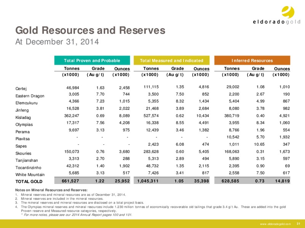Viewport: 305px width, 228px height.
Task: Open the www.eldoradogold.com link in footer
Action: pyautogui.click(x=275, y=224)
